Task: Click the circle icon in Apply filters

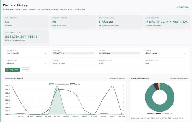Action: 7,70
